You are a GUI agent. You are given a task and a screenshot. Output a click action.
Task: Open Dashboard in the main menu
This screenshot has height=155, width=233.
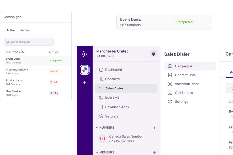click(x=126, y=70)
